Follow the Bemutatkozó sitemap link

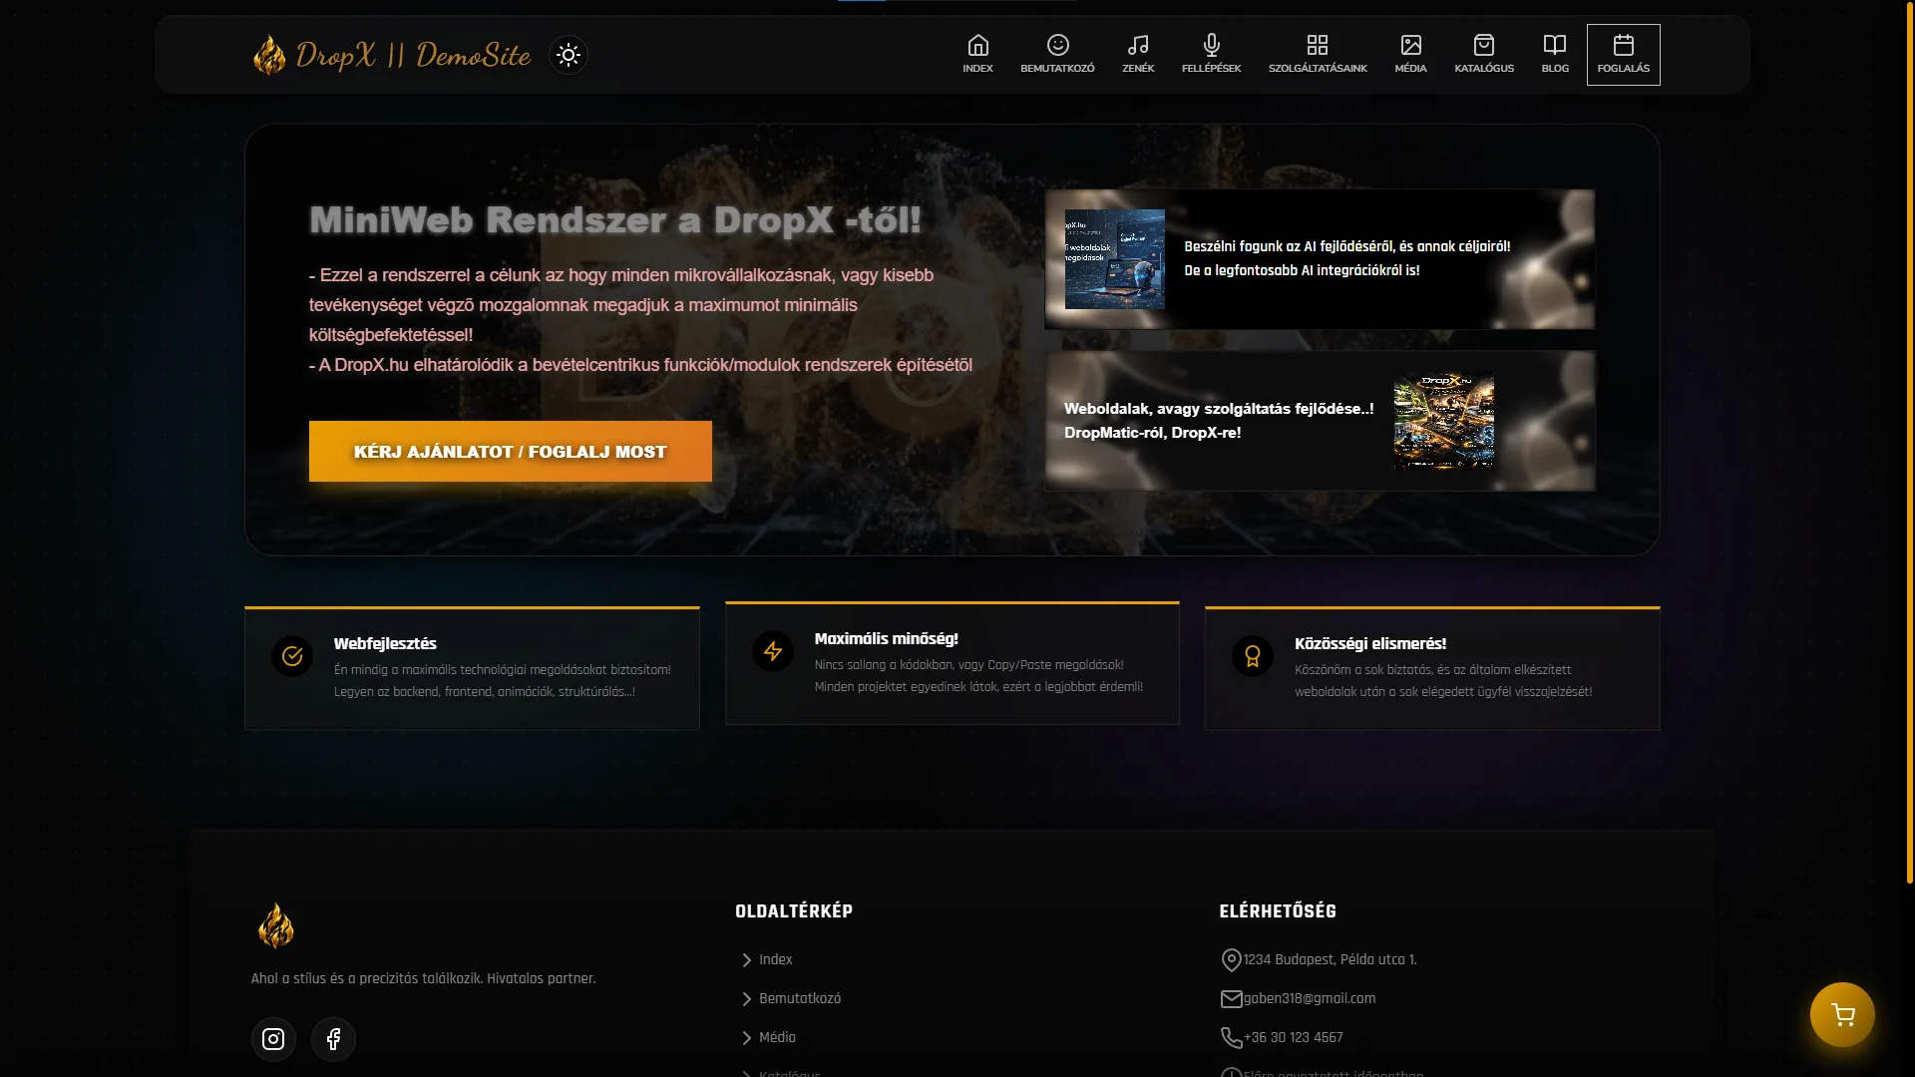800,998
